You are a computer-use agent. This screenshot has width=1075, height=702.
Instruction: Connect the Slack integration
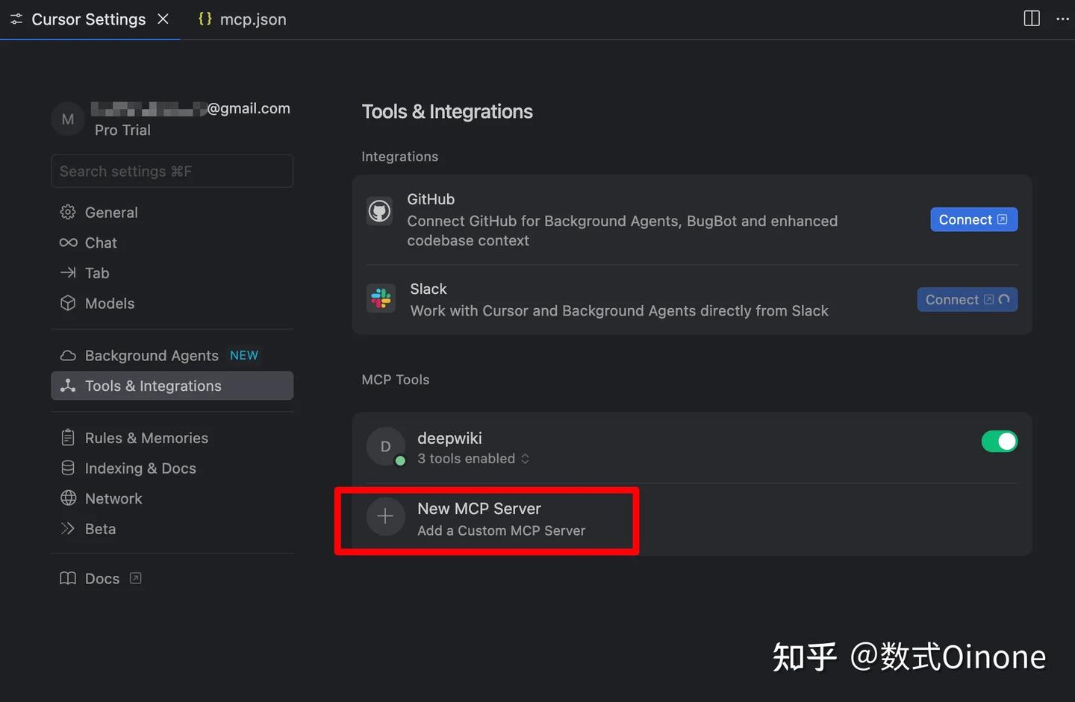[966, 300]
